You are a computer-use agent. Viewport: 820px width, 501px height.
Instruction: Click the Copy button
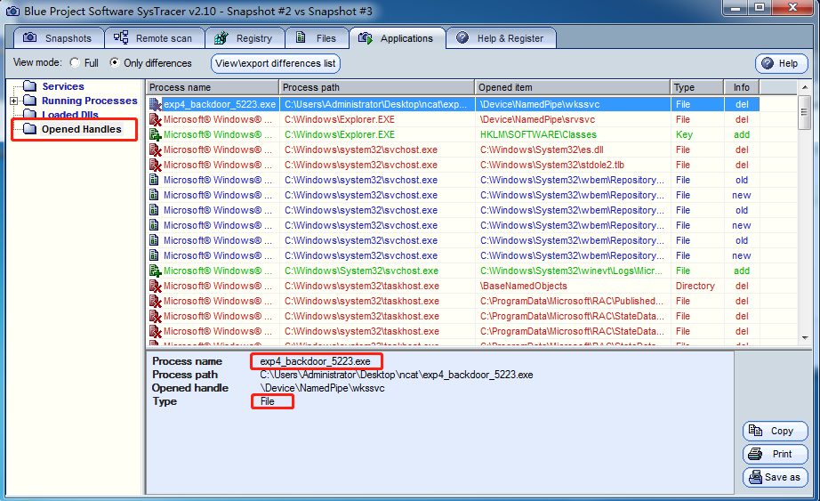pyautogui.click(x=775, y=431)
